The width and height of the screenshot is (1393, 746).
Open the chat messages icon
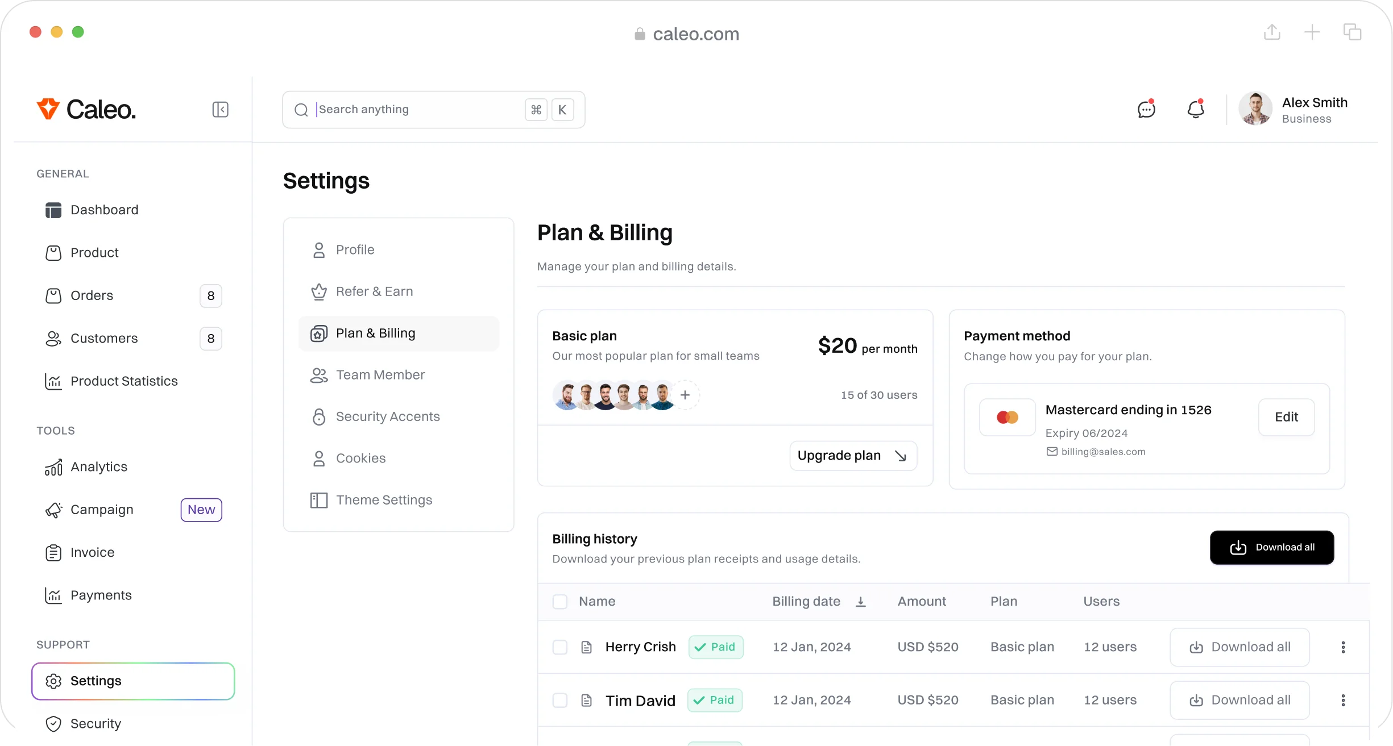(x=1146, y=109)
